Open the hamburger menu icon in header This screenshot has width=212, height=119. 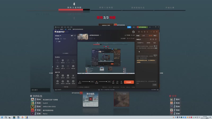point(147,32)
